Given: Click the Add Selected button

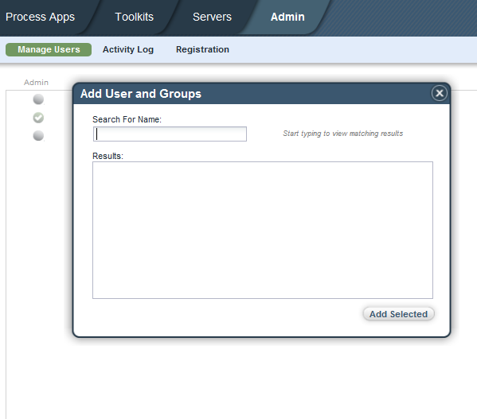Looking at the screenshot, I should pyautogui.click(x=398, y=314).
